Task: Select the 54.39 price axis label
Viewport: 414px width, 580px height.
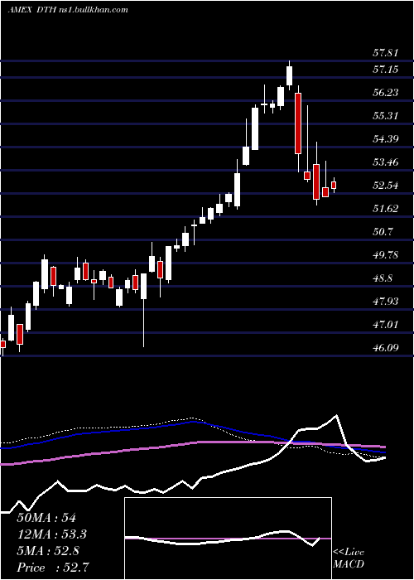Action: click(386, 139)
